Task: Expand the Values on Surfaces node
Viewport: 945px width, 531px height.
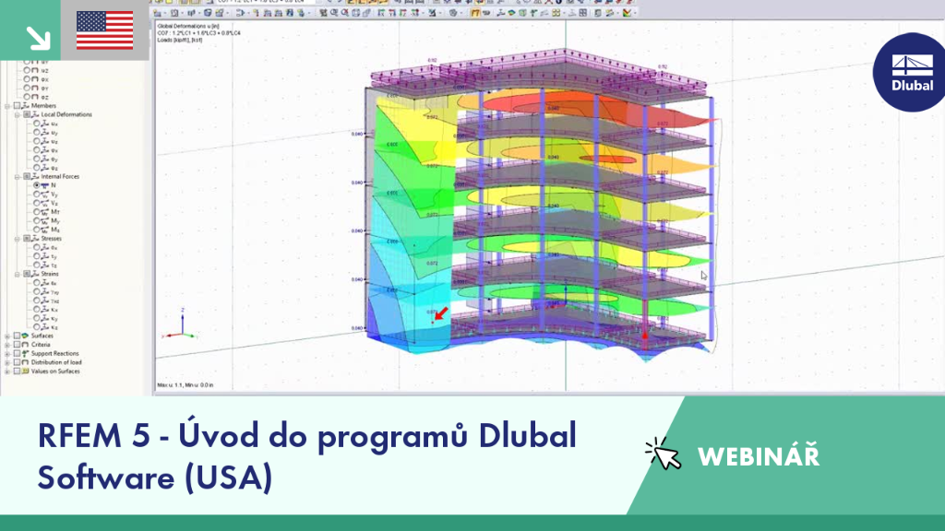Action: click(x=7, y=372)
